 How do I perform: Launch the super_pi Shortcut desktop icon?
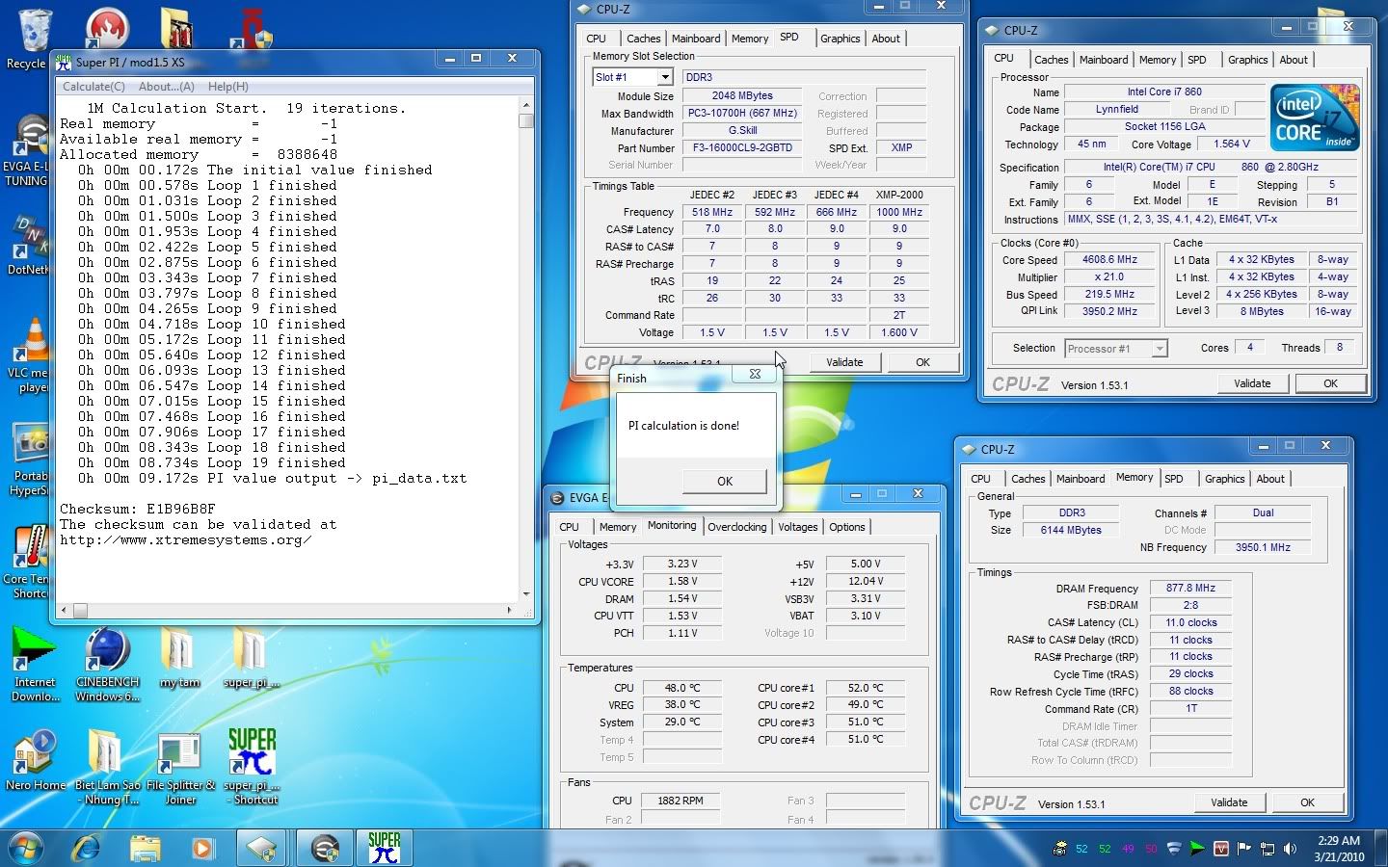tap(252, 768)
